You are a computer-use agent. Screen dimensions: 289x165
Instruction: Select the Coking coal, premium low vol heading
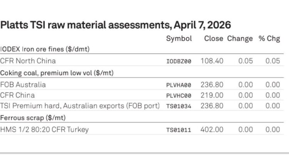pos(59,73)
